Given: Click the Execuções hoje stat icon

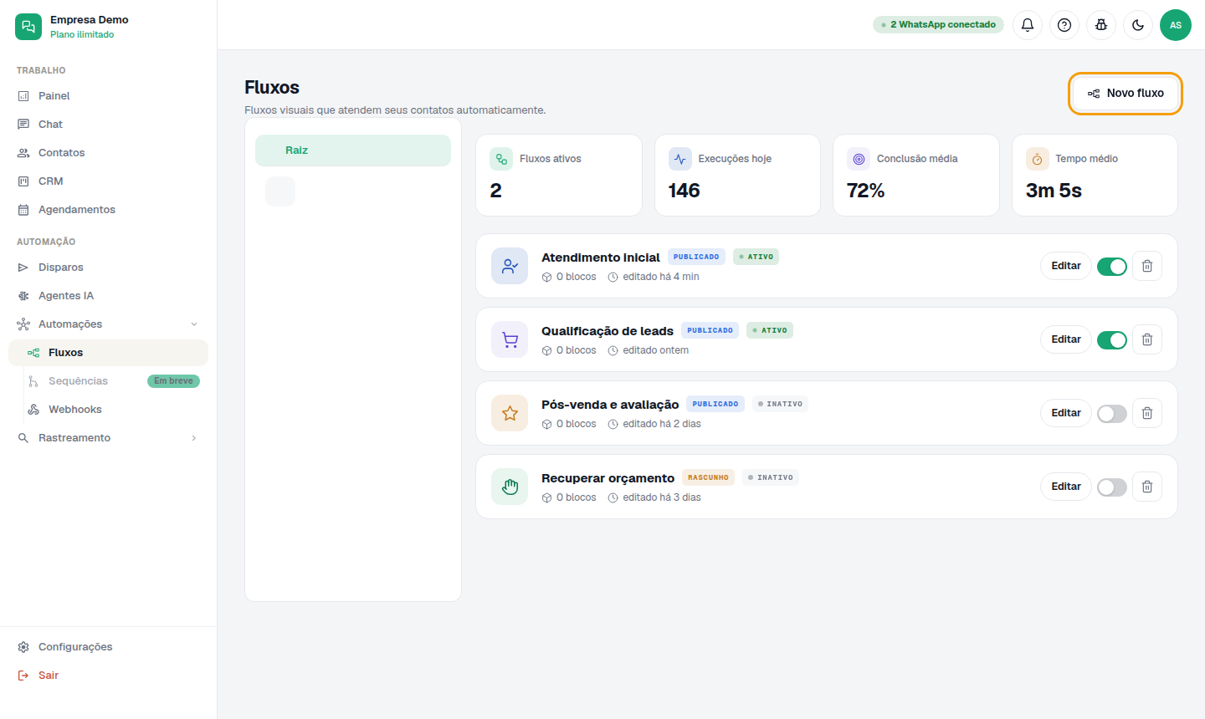Looking at the screenshot, I should [680, 159].
